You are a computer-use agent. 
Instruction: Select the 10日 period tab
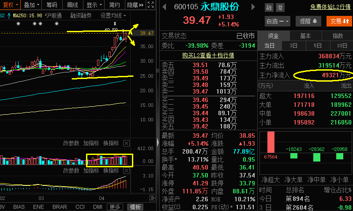point(342,45)
